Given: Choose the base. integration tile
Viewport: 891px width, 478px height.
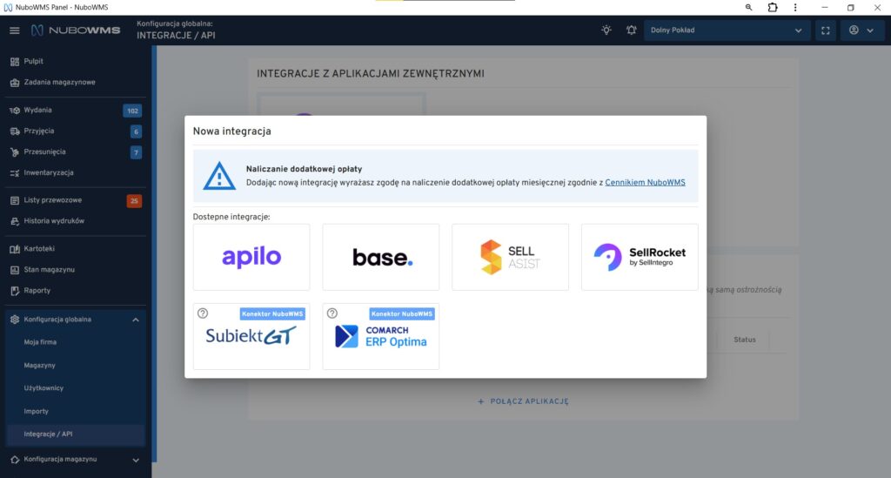Looking at the screenshot, I should pyautogui.click(x=381, y=257).
